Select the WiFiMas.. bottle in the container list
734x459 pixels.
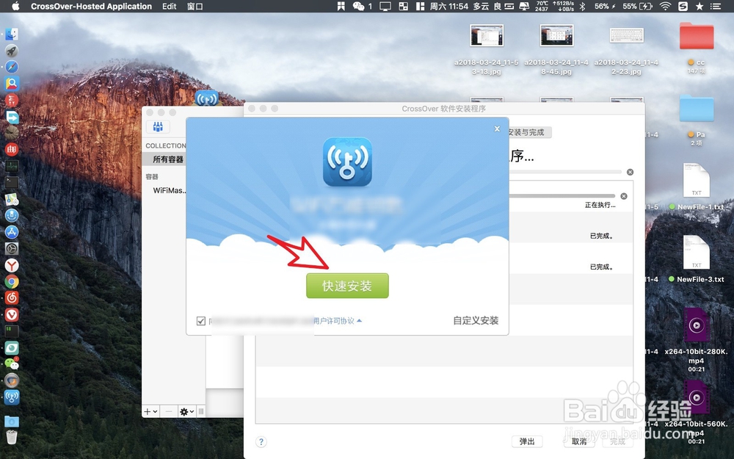pyautogui.click(x=170, y=191)
